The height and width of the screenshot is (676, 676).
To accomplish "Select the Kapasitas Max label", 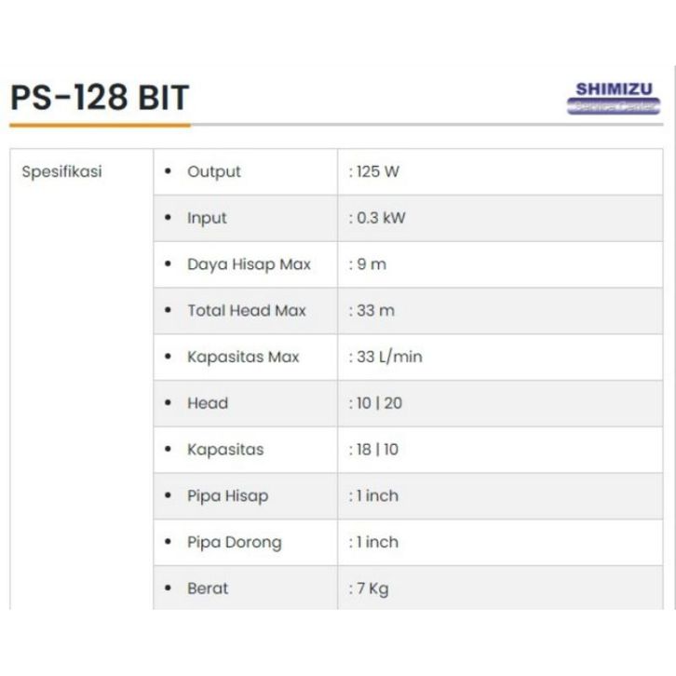I will click(243, 357).
